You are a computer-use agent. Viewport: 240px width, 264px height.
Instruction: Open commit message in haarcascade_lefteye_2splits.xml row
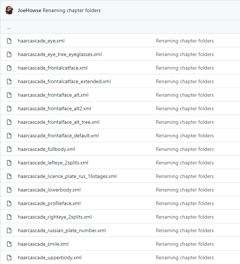(185, 163)
